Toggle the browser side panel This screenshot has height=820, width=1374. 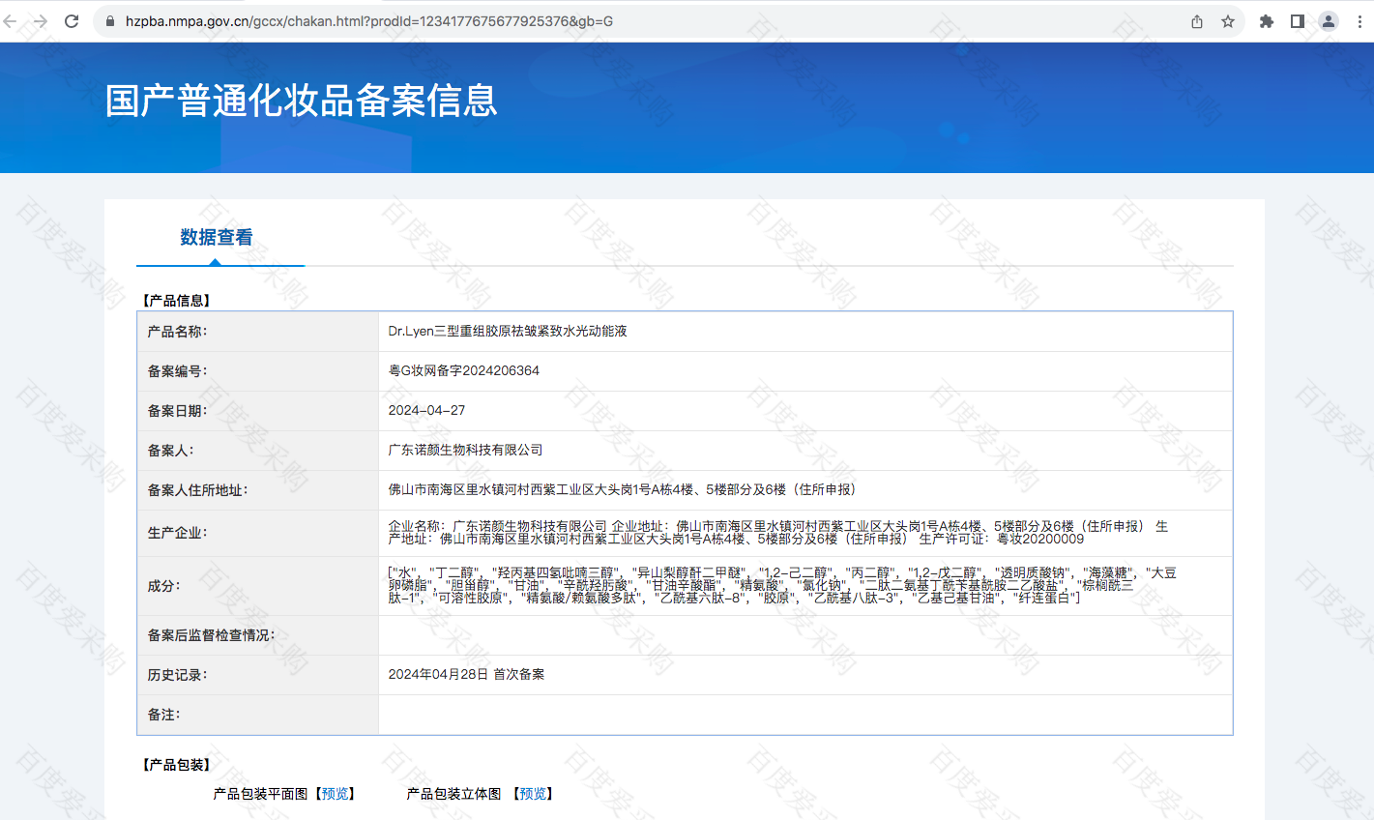click(1298, 21)
